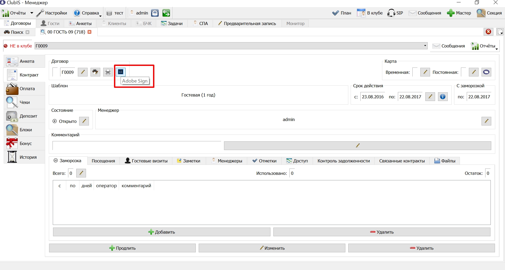Click the Комментарий text field
This screenshot has height=270, width=505.
click(137, 146)
